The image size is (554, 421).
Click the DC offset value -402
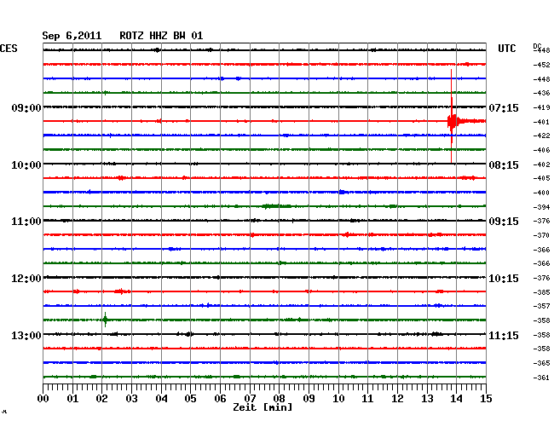(541, 164)
